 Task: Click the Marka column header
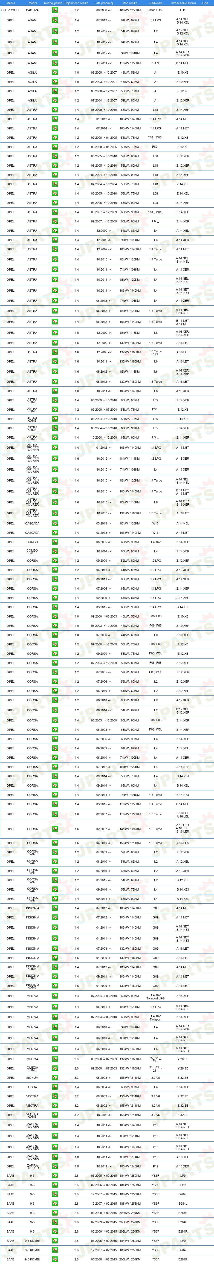click(11, 3)
